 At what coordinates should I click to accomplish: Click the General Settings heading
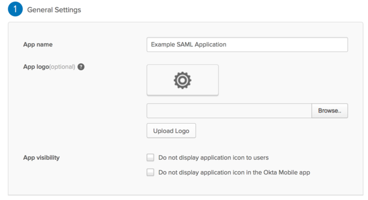(54, 10)
